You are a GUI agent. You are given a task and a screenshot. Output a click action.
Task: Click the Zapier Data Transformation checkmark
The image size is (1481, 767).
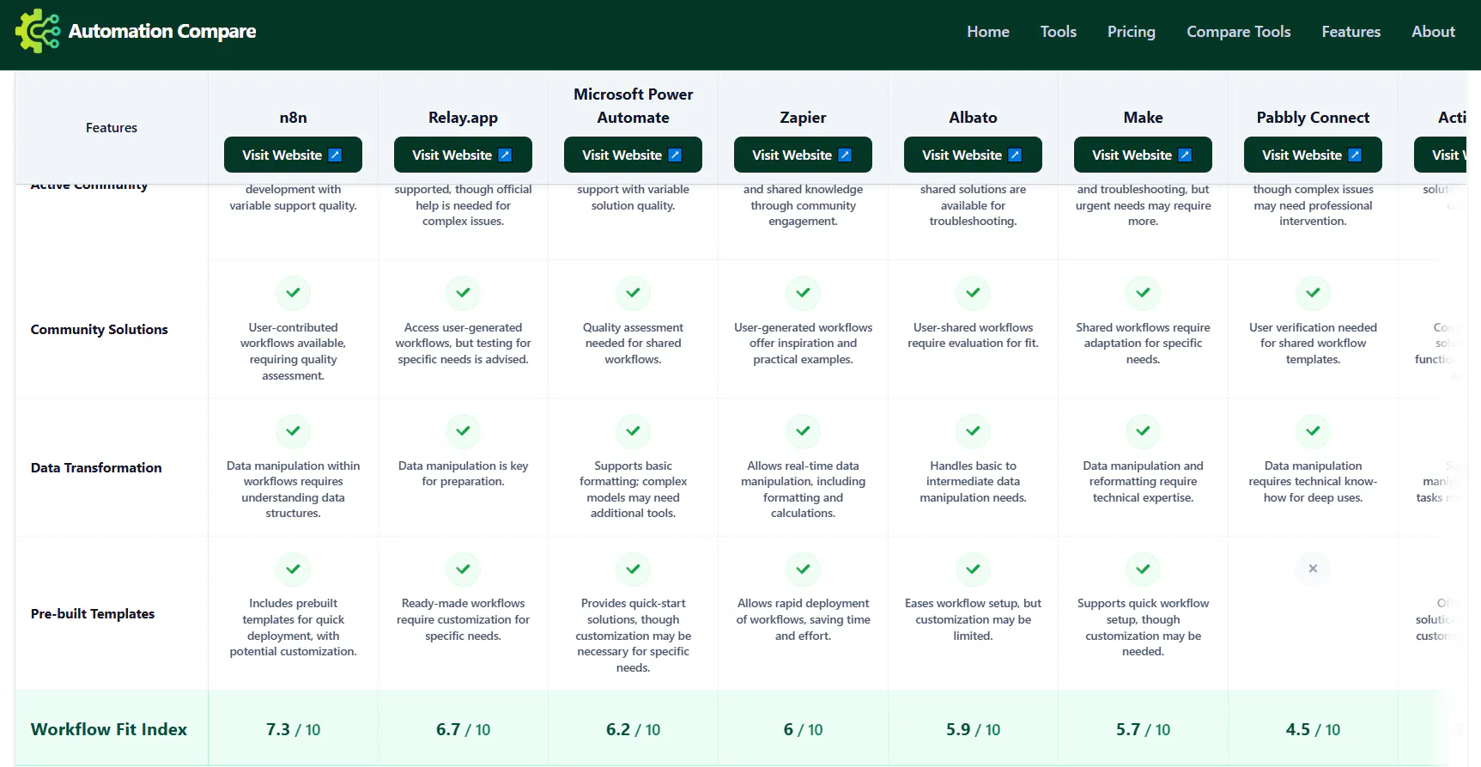(803, 431)
